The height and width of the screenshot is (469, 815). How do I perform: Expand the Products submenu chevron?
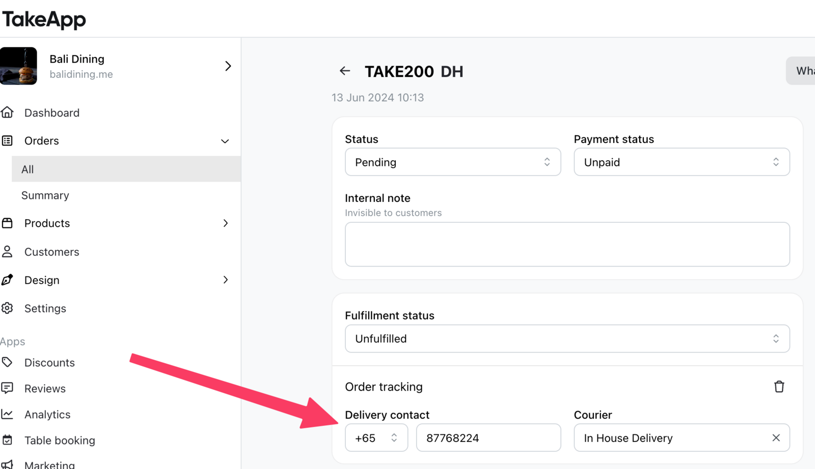226,223
